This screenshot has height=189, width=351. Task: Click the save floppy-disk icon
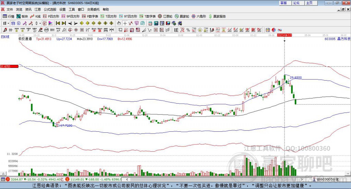(168, 23)
